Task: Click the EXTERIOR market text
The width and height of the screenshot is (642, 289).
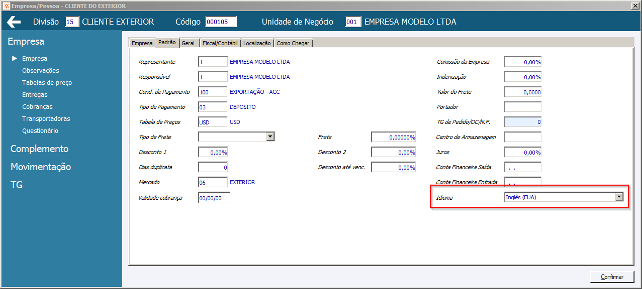Action: pos(242,183)
